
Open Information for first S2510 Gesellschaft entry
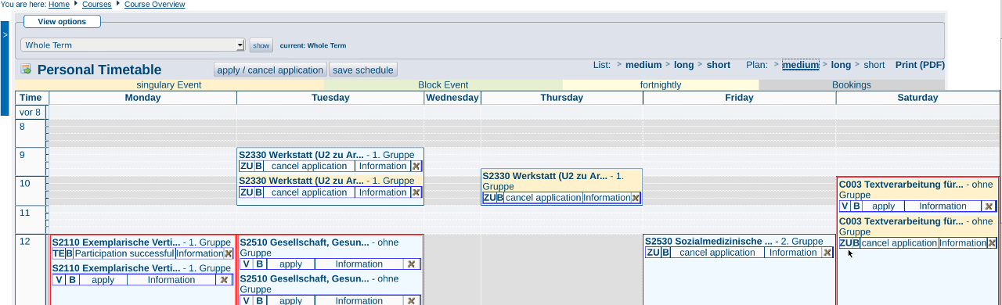click(359, 264)
